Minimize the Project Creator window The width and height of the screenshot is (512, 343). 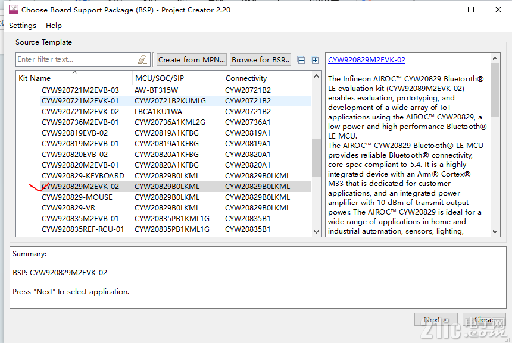pos(444,10)
